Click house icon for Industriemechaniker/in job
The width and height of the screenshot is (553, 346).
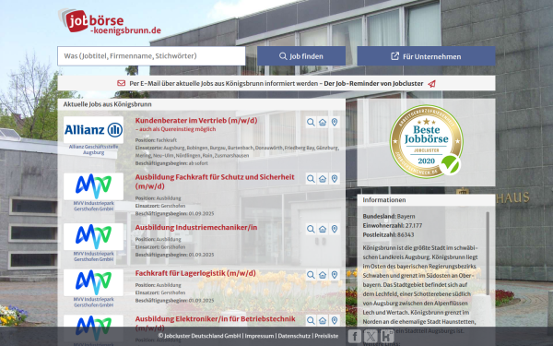(323, 229)
